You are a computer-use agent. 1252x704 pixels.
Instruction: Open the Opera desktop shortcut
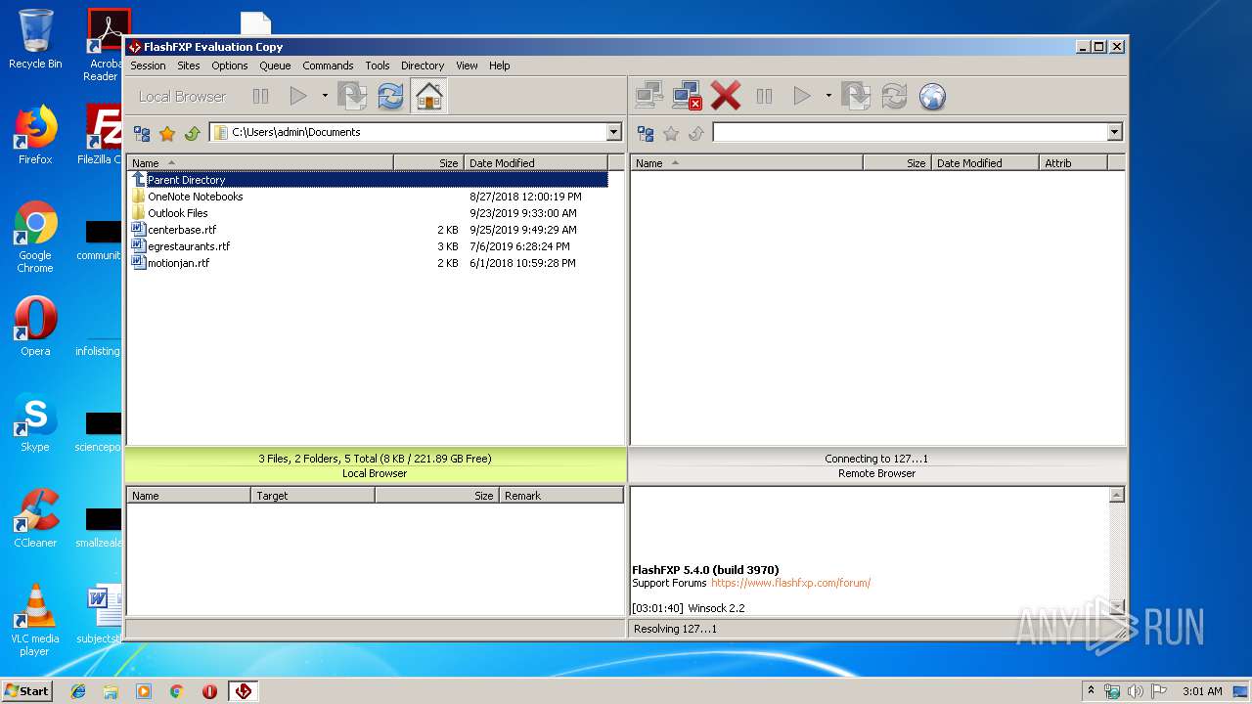[35, 327]
